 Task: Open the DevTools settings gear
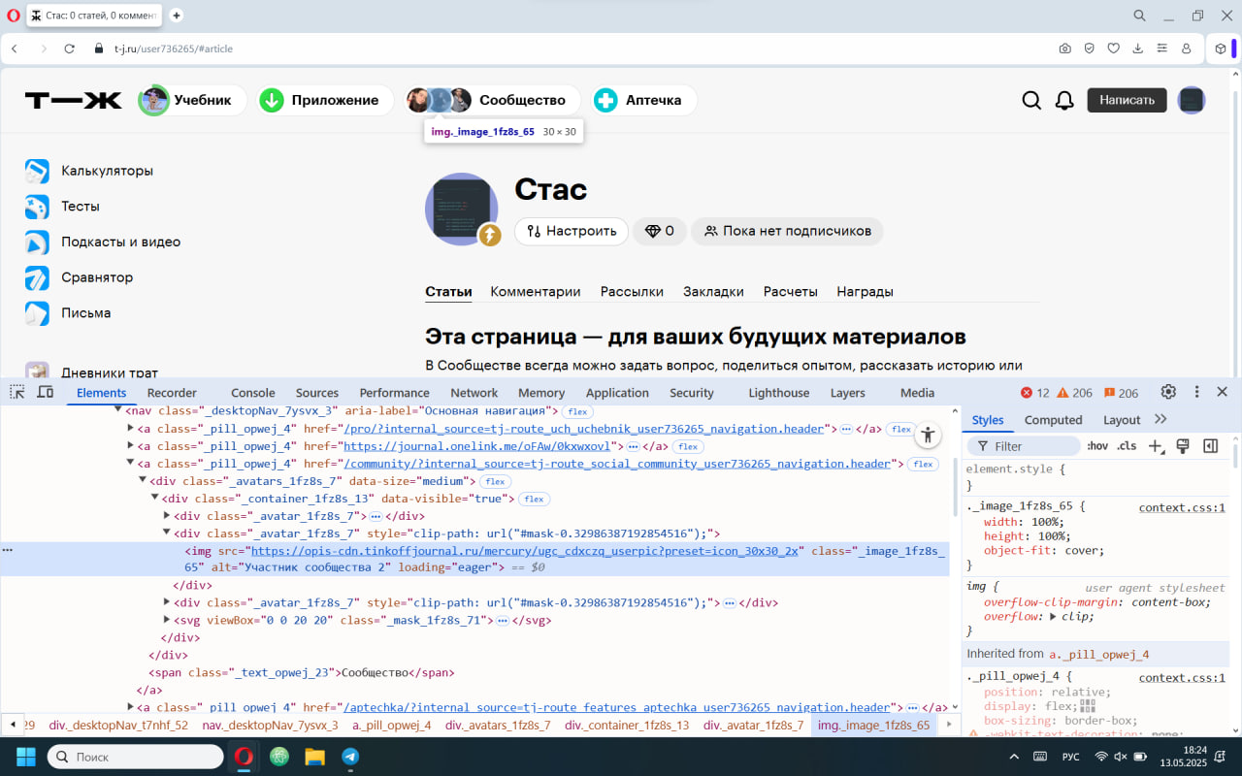[1168, 392]
